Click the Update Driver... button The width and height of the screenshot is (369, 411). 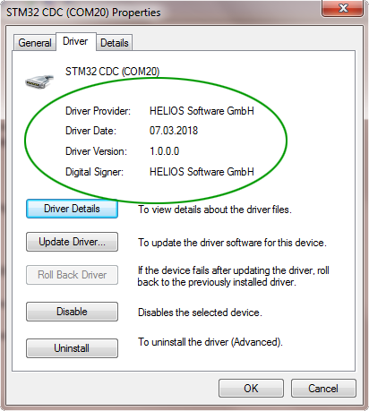pos(72,242)
